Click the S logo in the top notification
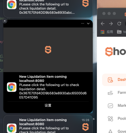Image resolution: width=126 pixels, height=133 pixels. (x=85, y=3)
